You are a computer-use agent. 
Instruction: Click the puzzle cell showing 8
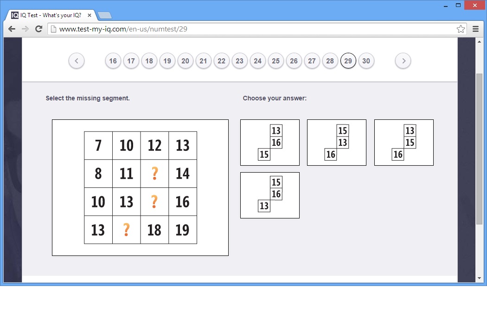click(98, 174)
